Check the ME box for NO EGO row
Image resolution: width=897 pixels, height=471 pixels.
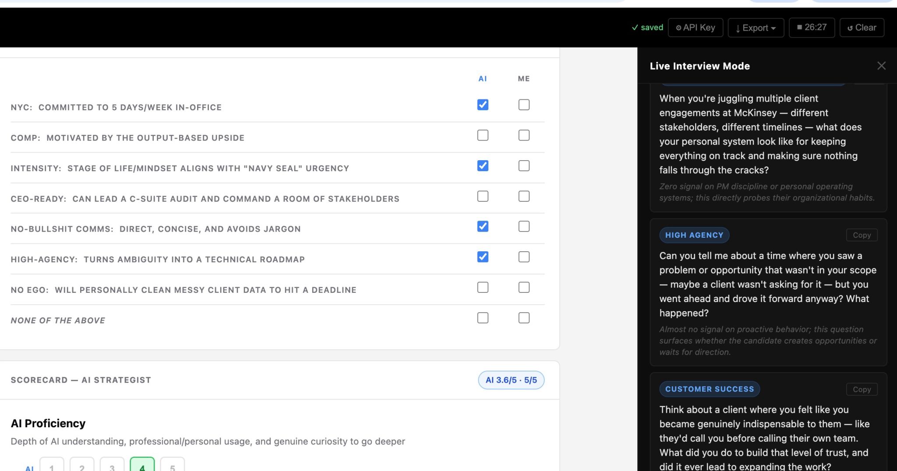(523, 287)
